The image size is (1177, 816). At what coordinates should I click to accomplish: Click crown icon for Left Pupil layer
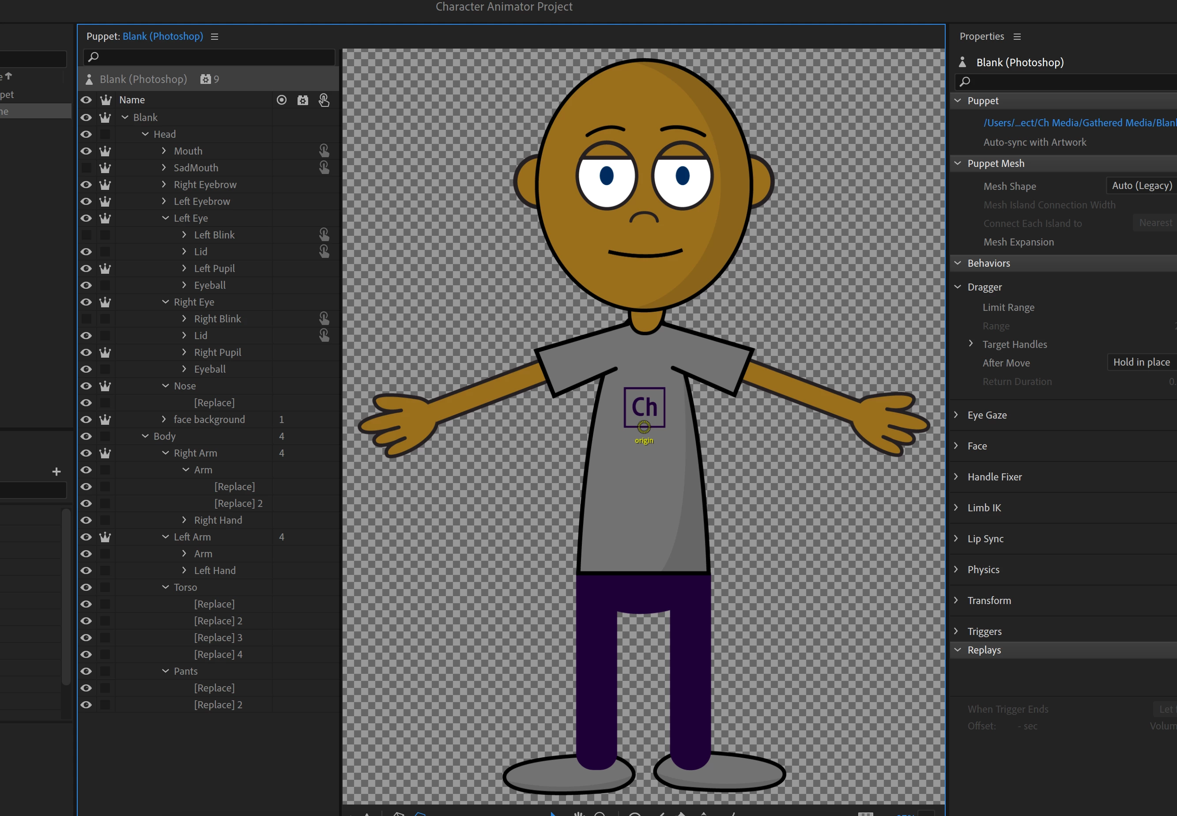pyautogui.click(x=105, y=268)
